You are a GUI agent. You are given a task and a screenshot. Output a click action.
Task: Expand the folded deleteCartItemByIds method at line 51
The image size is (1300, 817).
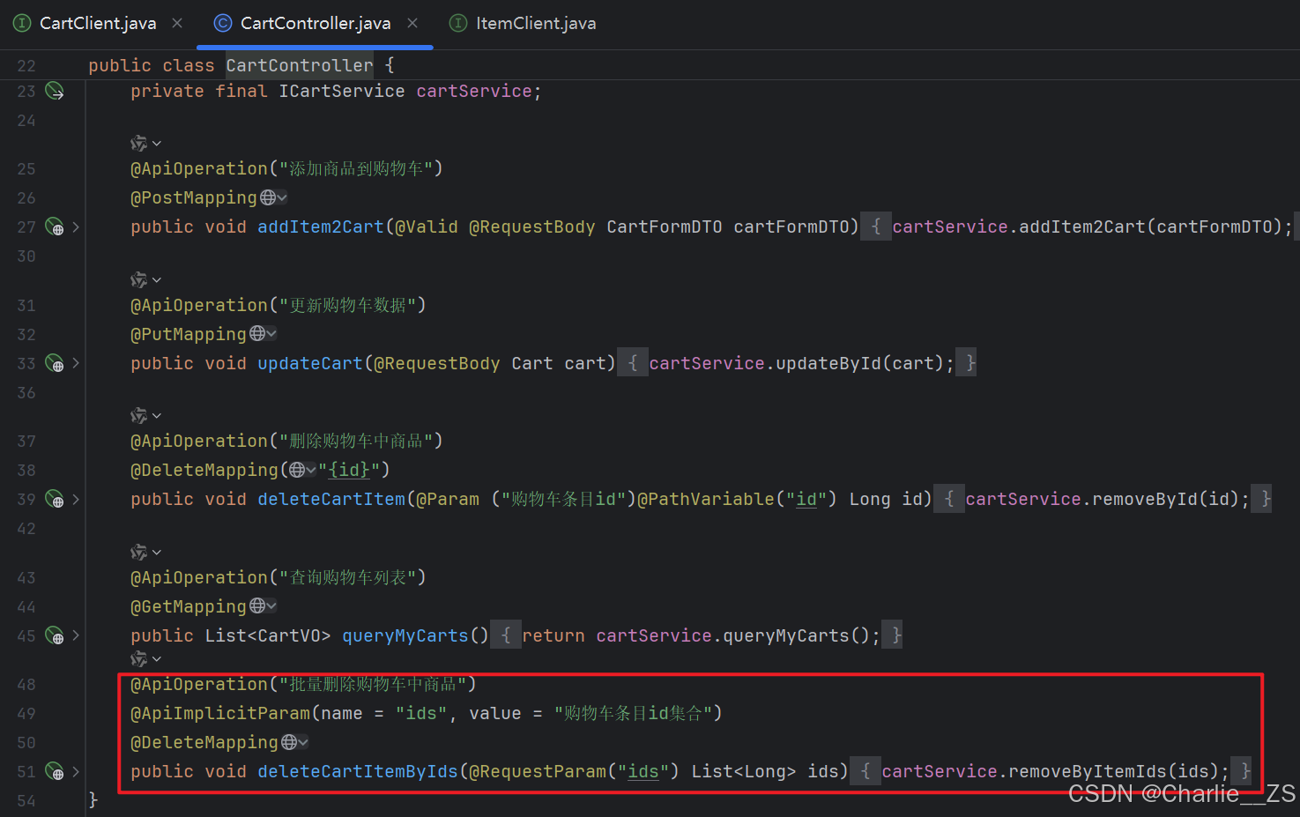coord(76,772)
